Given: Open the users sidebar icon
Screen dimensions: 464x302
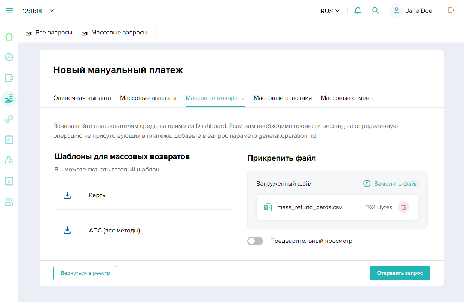Looking at the screenshot, I should pyautogui.click(x=9, y=202).
